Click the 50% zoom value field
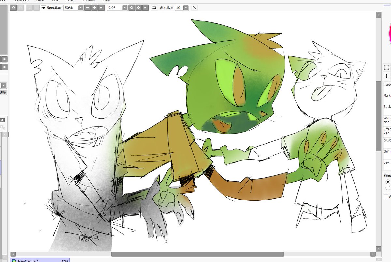The width and height of the screenshot is (391, 262). 70,7
